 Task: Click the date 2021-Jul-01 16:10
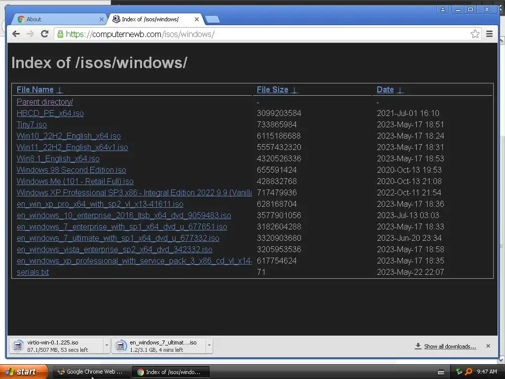pos(408,113)
